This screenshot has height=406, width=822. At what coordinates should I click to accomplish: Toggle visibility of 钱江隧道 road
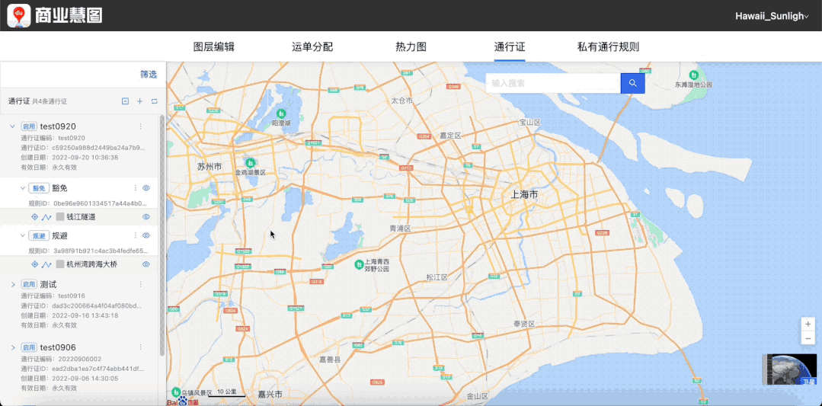click(146, 217)
